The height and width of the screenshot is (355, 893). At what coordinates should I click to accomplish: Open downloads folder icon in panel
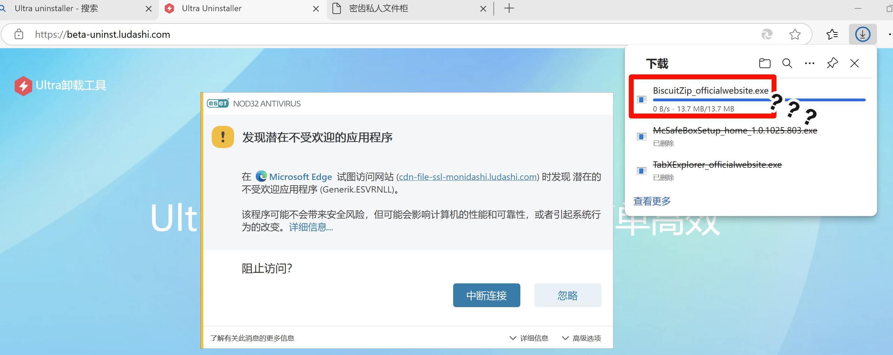click(x=765, y=63)
